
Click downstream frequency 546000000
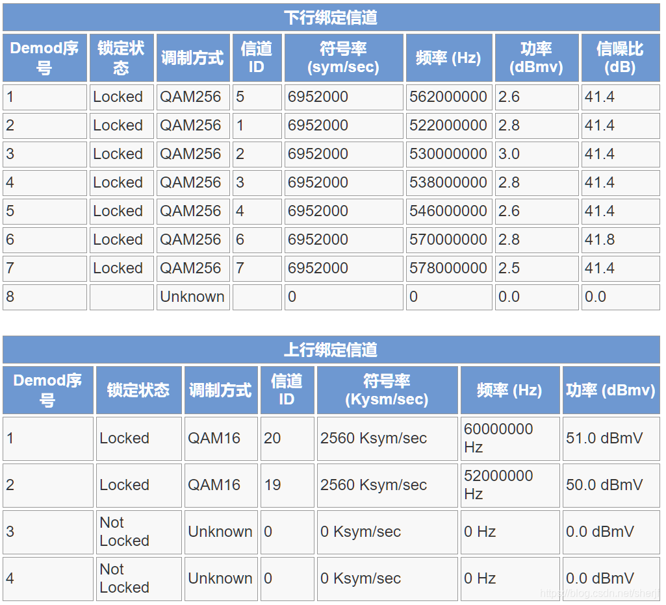point(448,211)
